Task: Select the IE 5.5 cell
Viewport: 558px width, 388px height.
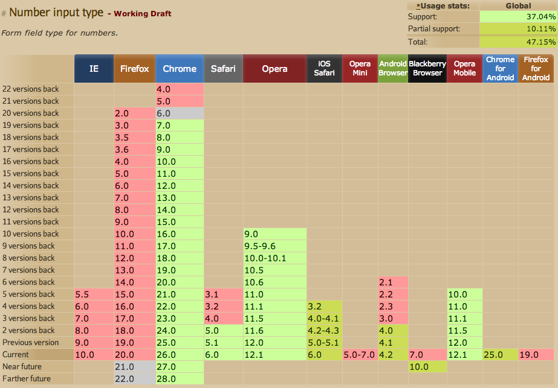Action: point(94,294)
